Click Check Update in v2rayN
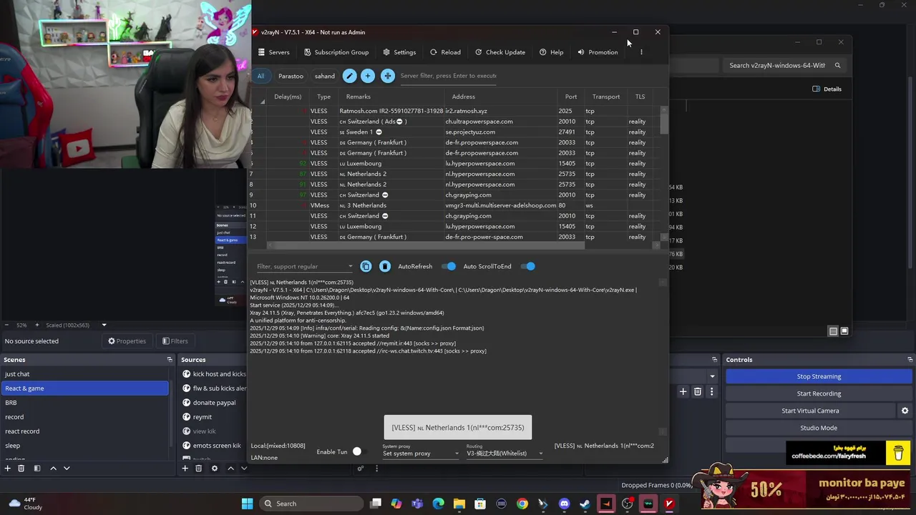 [x=500, y=52]
